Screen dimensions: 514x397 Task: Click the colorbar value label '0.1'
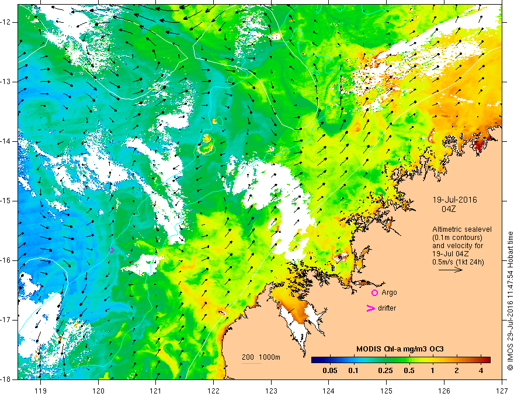tap(353, 371)
